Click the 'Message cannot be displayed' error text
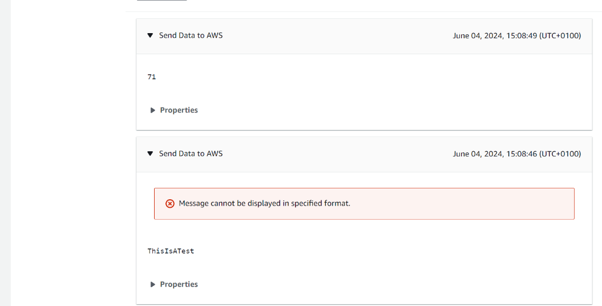The height and width of the screenshot is (306, 602). 264,203
